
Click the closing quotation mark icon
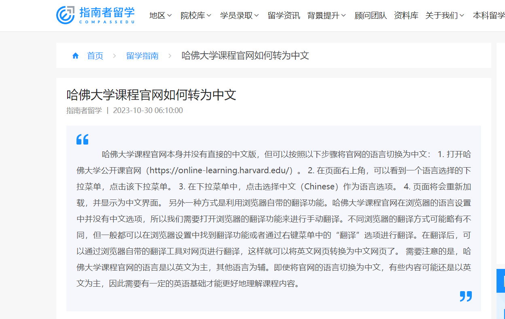[x=466, y=296]
